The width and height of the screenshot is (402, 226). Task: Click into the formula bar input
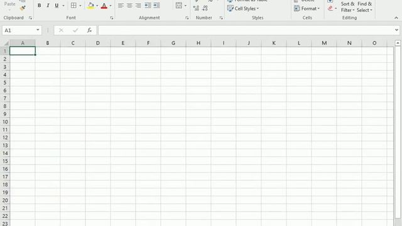click(246, 30)
